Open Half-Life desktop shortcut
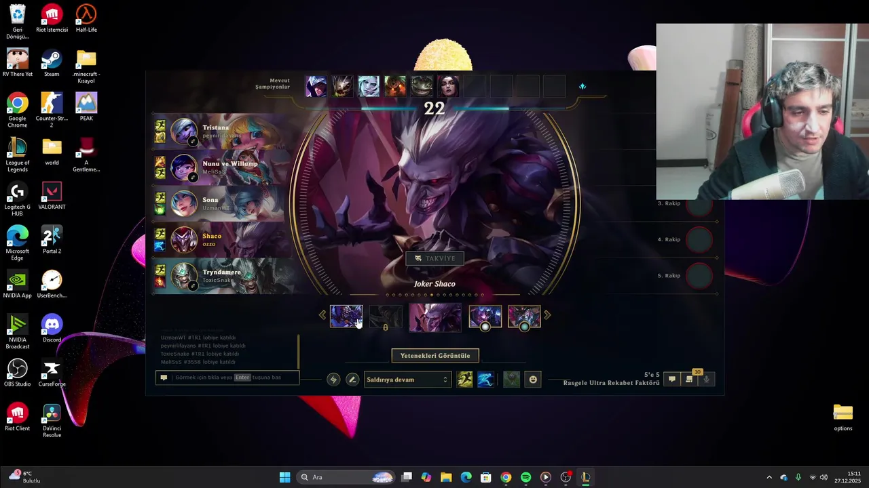The image size is (869, 488). click(86, 19)
